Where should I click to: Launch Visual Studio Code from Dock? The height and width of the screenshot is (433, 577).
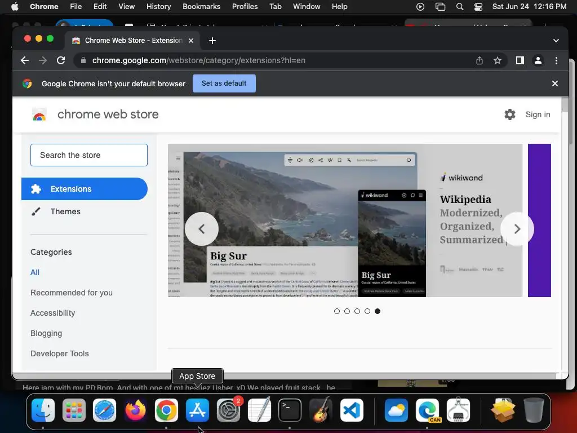point(352,410)
